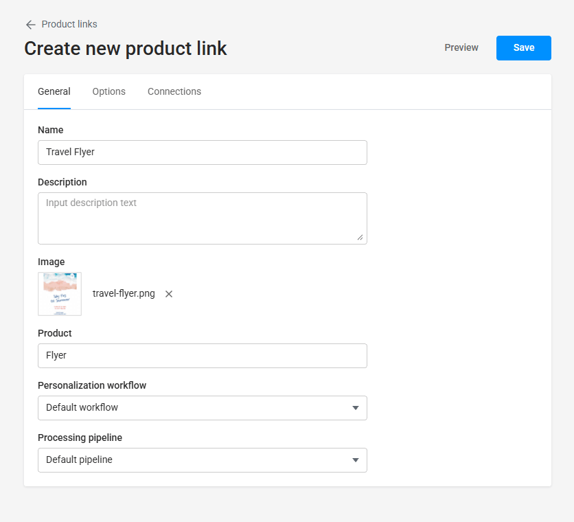Viewport: 574px width, 522px height.
Task: Preview the product link
Action: pyautogui.click(x=461, y=47)
